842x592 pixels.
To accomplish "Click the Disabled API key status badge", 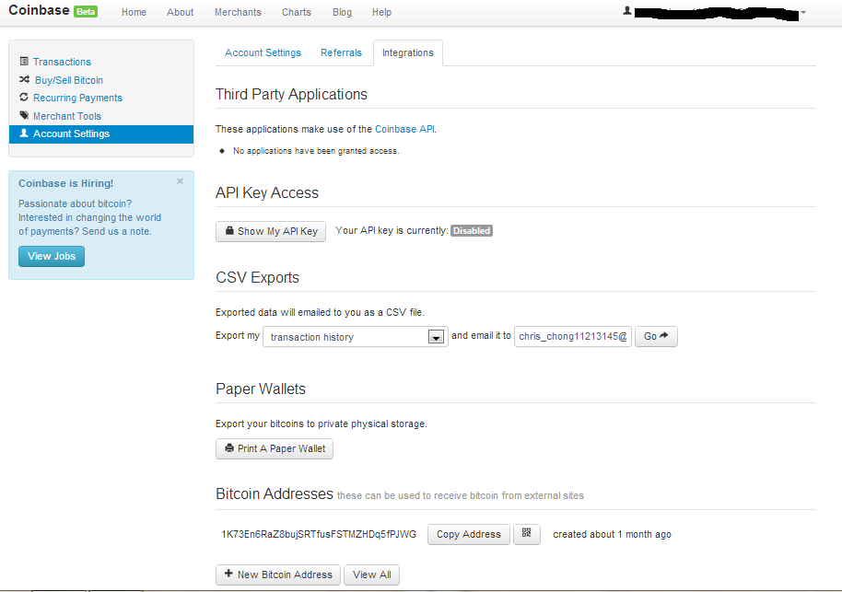I will click(x=472, y=231).
